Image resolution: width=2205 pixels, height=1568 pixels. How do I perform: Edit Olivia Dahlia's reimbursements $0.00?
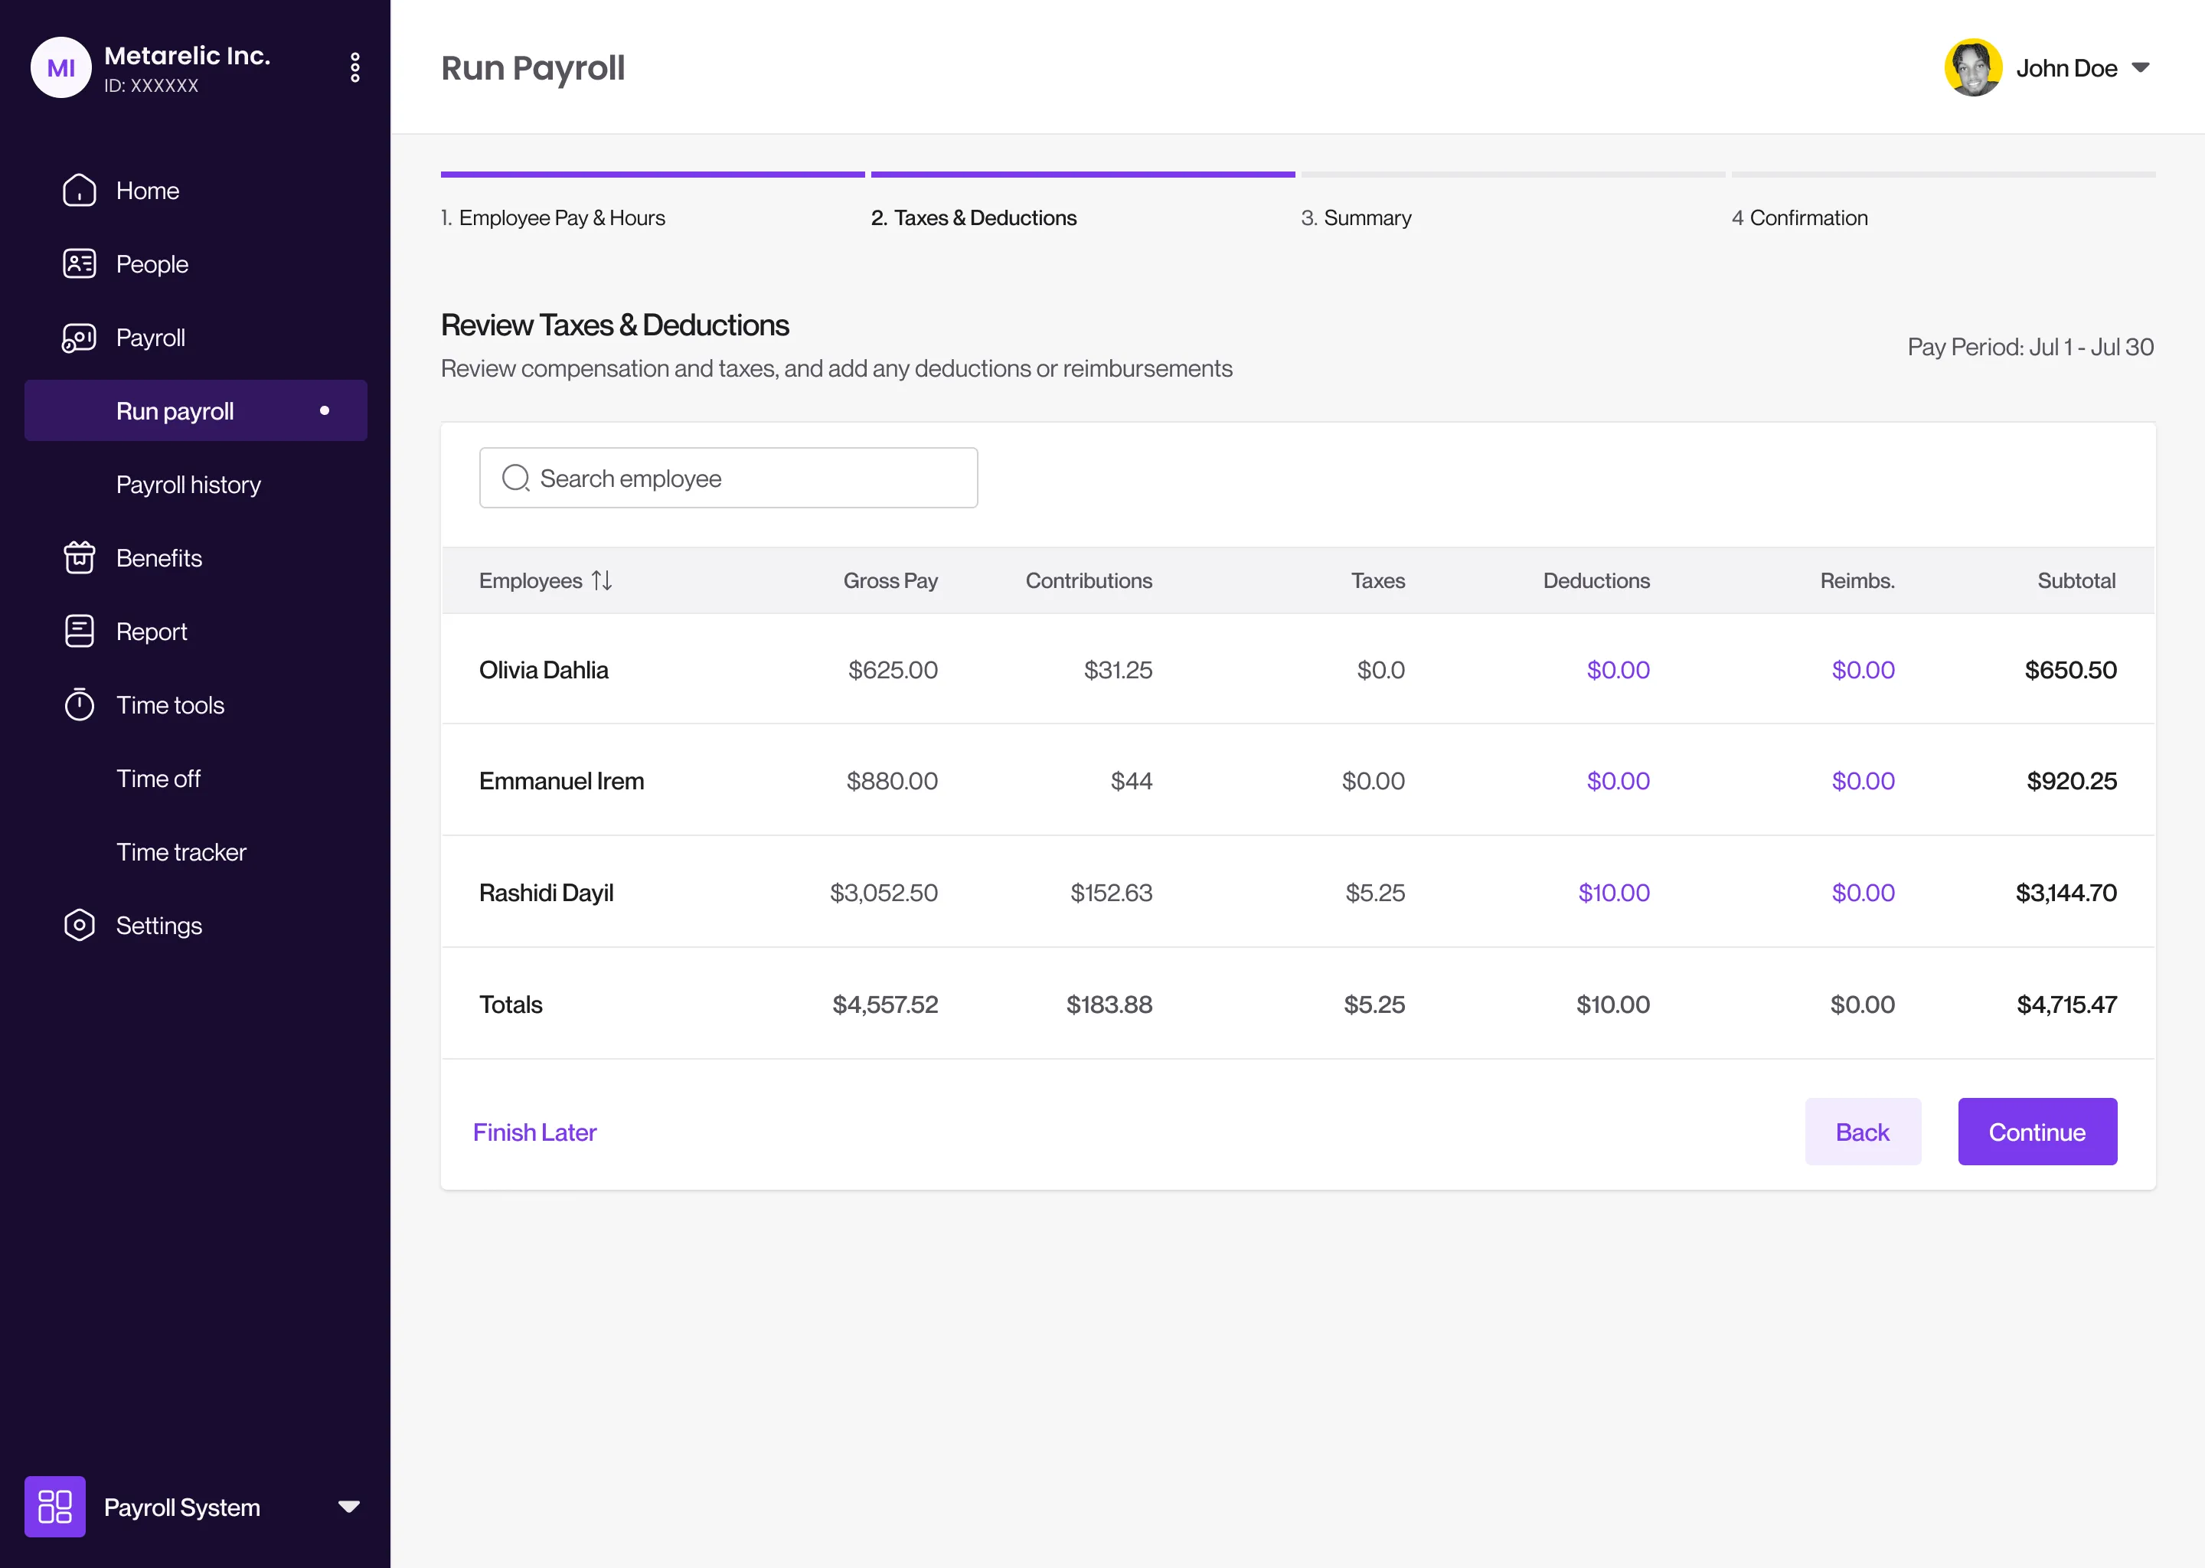pos(1864,669)
